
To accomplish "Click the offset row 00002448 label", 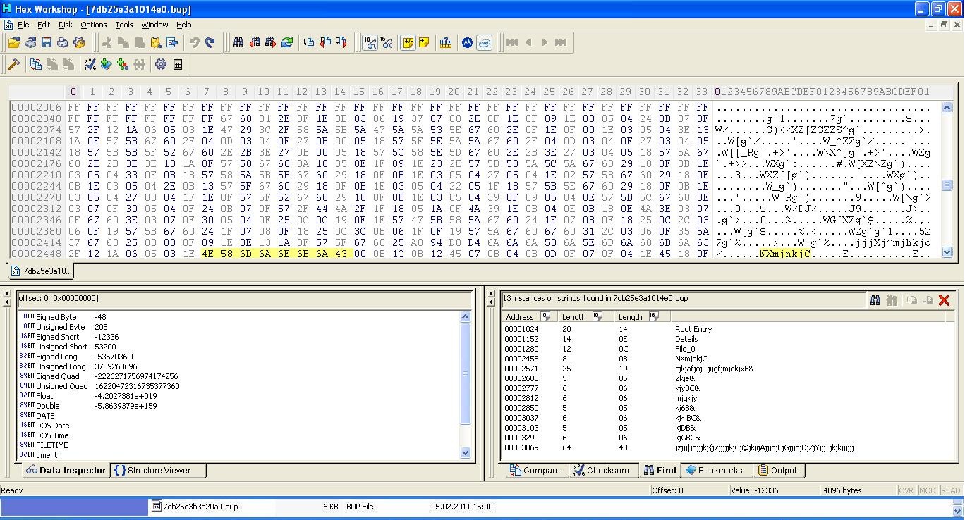I will [36, 254].
